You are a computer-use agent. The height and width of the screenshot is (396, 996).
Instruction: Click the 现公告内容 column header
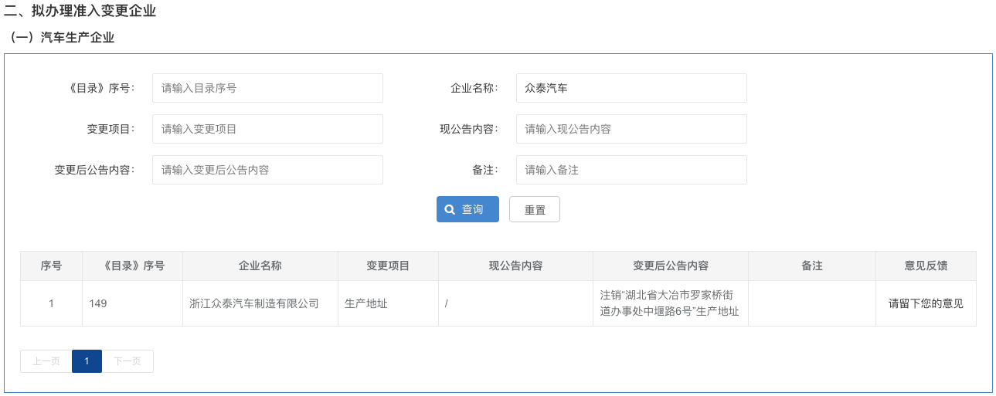pyautogui.click(x=515, y=266)
